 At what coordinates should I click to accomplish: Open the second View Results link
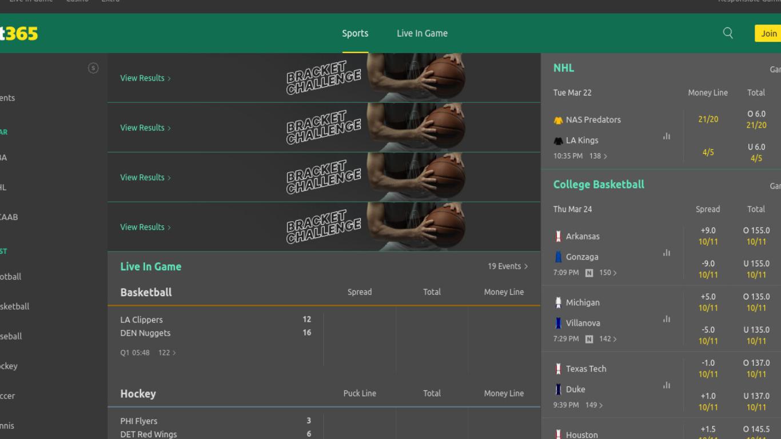(145, 127)
